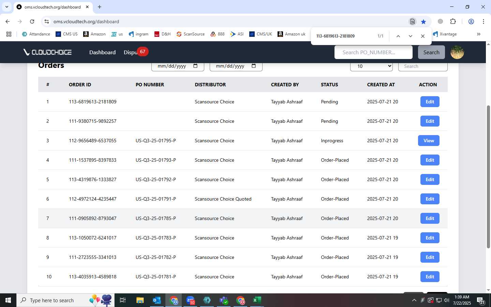Open Chrome profile icon
The image size is (491, 307).
point(471,21)
